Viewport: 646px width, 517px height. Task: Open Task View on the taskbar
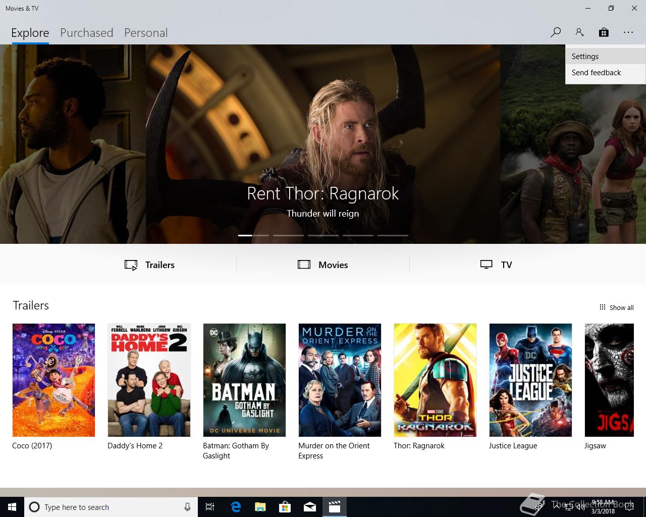210,507
